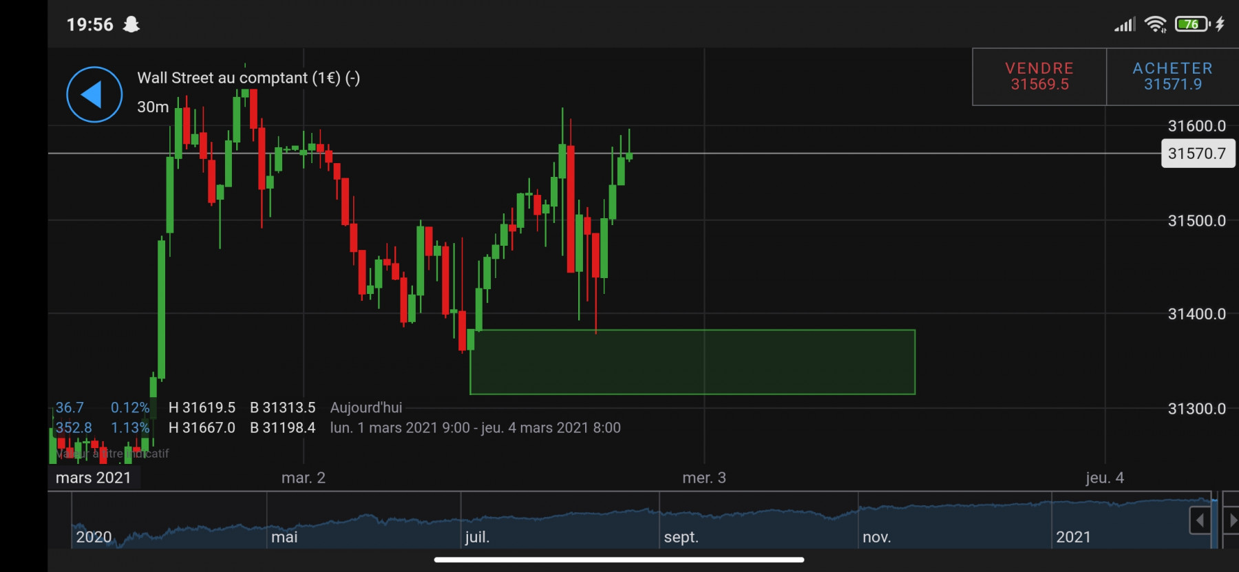1239x572 pixels.
Task: Click 2021 on the overview timeline
Action: point(1073,537)
